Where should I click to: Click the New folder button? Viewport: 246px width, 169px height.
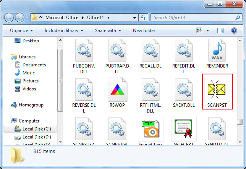tap(144, 31)
